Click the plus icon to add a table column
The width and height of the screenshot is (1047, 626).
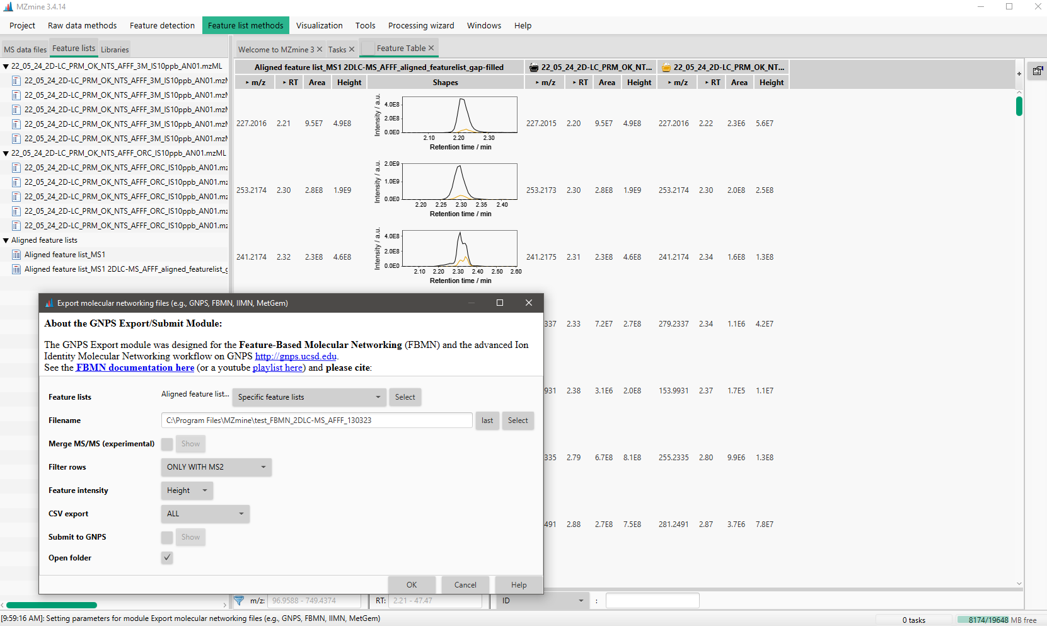[x=1019, y=74]
